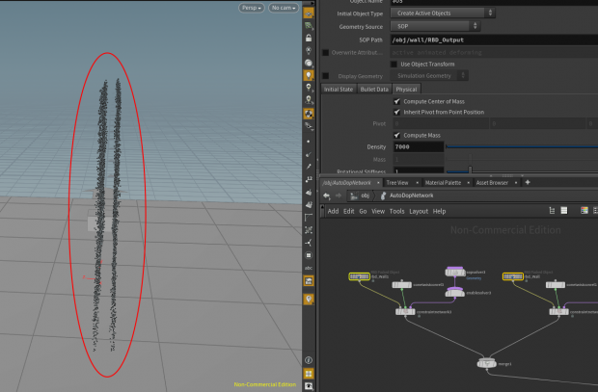Screen dimensions: 598x392
Task: Open the /obj/AutoDopNetwork tab arrow menu
Action: click(378, 183)
